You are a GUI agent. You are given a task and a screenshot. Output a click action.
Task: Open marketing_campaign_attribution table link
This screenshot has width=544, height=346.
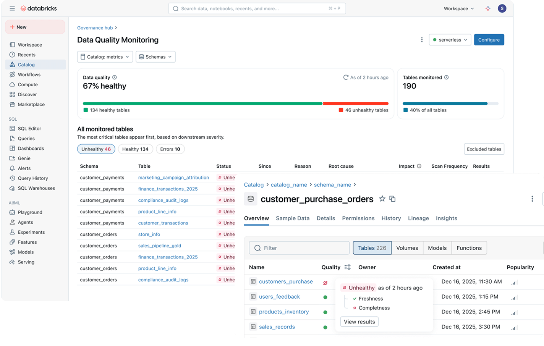(173, 178)
